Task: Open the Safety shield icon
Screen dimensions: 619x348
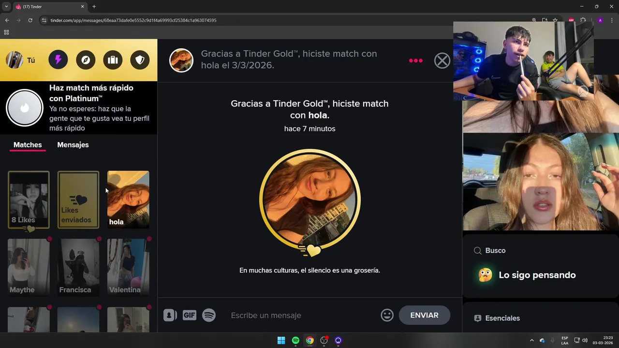Action: 140,60
